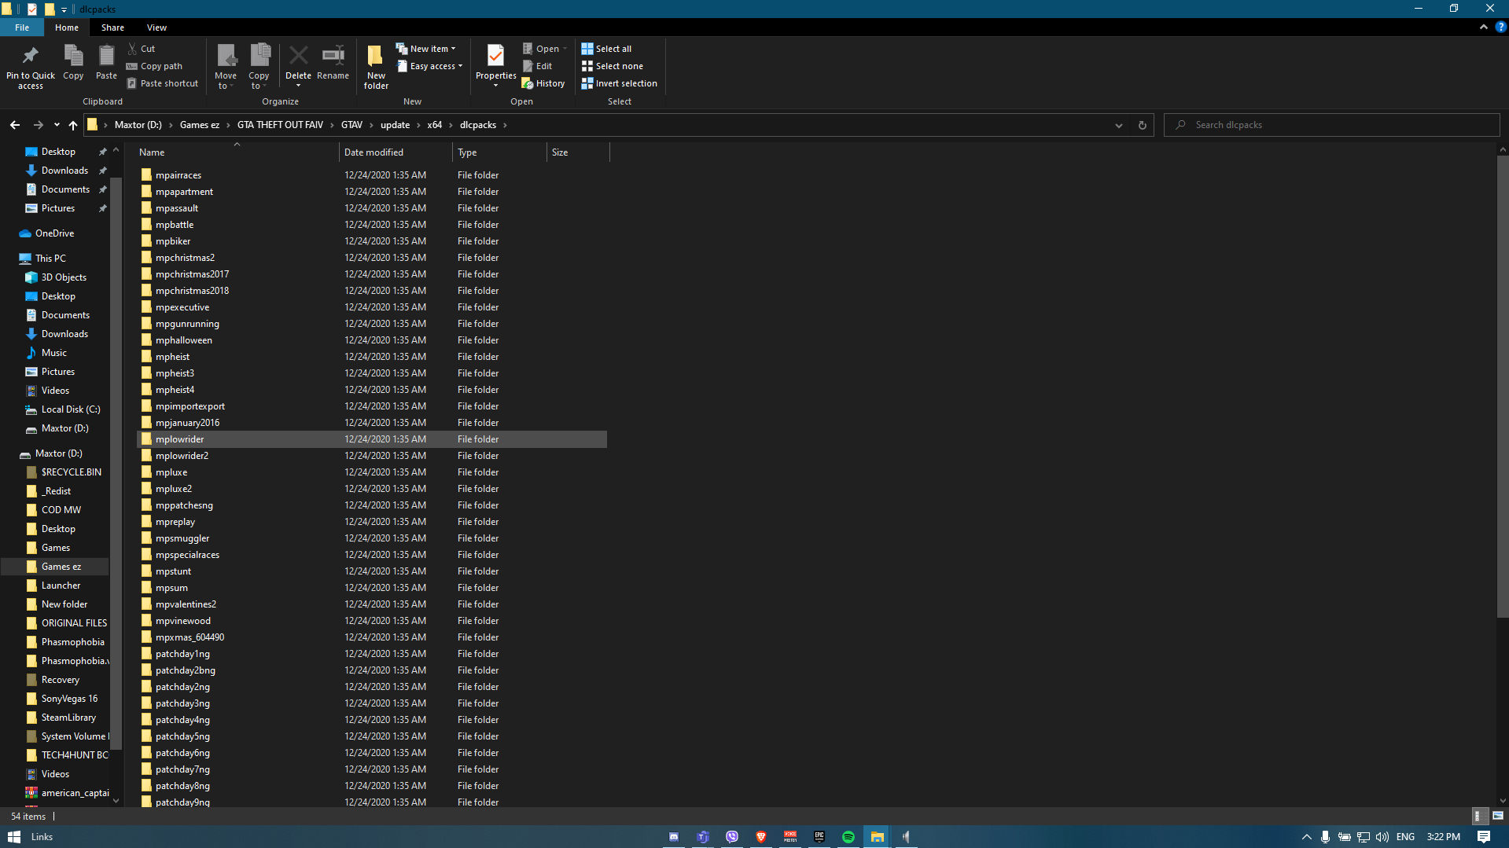This screenshot has width=1509, height=848.
Task: Open the Easy access dropdown
Action: pyautogui.click(x=430, y=66)
